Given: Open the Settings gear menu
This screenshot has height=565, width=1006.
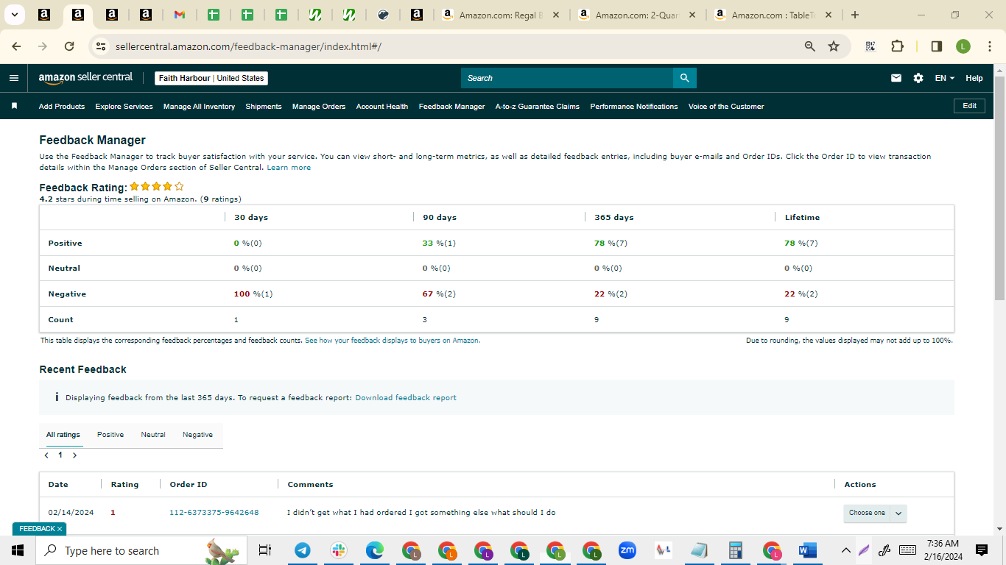Looking at the screenshot, I should [918, 78].
